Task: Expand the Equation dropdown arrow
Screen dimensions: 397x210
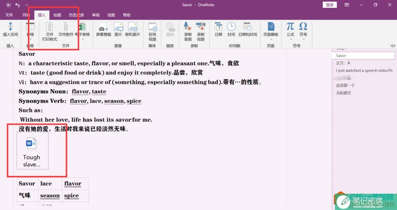Action: point(291,40)
